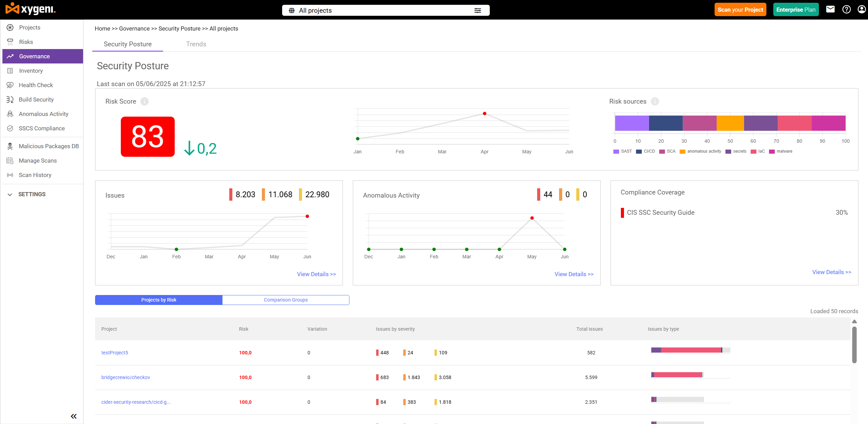Click the CI/CD legend swatch

tap(639, 152)
